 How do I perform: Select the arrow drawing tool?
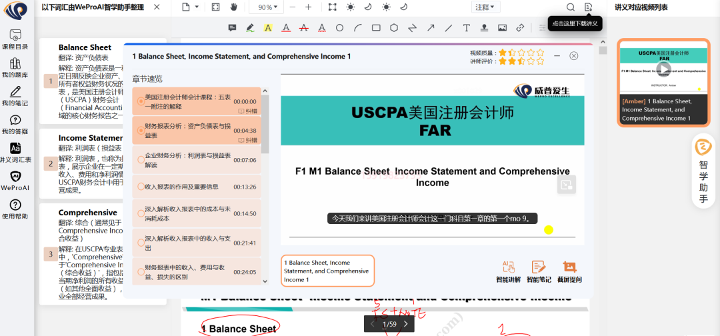click(x=431, y=28)
